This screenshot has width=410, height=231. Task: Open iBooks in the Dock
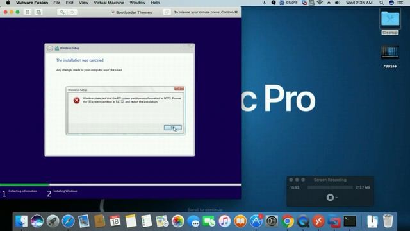(240, 221)
